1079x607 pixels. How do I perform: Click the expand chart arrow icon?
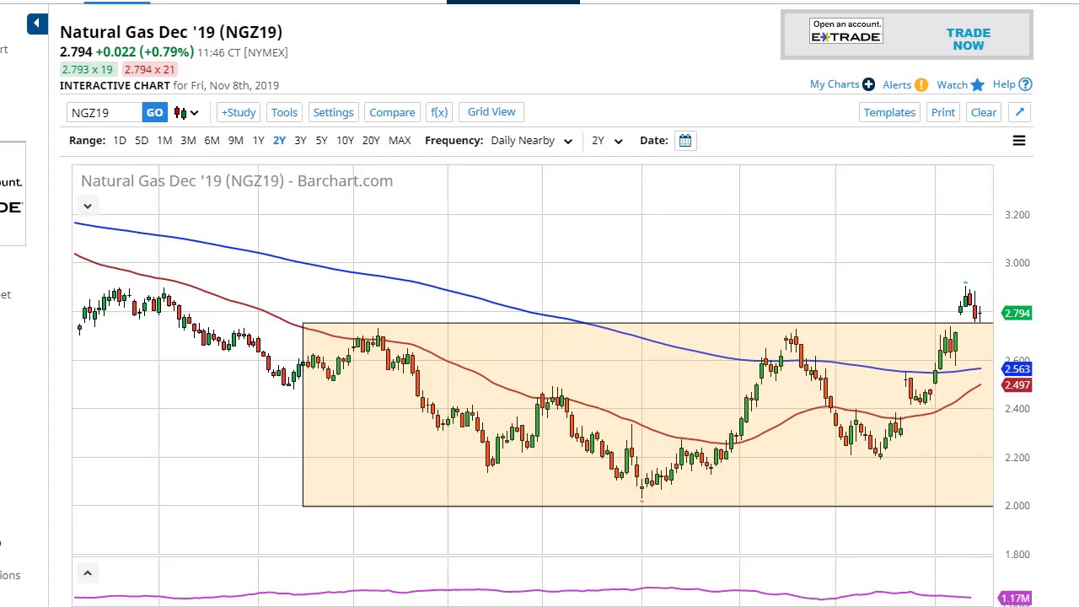[x=1019, y=112]
